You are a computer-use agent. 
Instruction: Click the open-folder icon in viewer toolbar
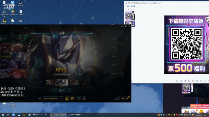pyautogui.click(x=177, y=81)
